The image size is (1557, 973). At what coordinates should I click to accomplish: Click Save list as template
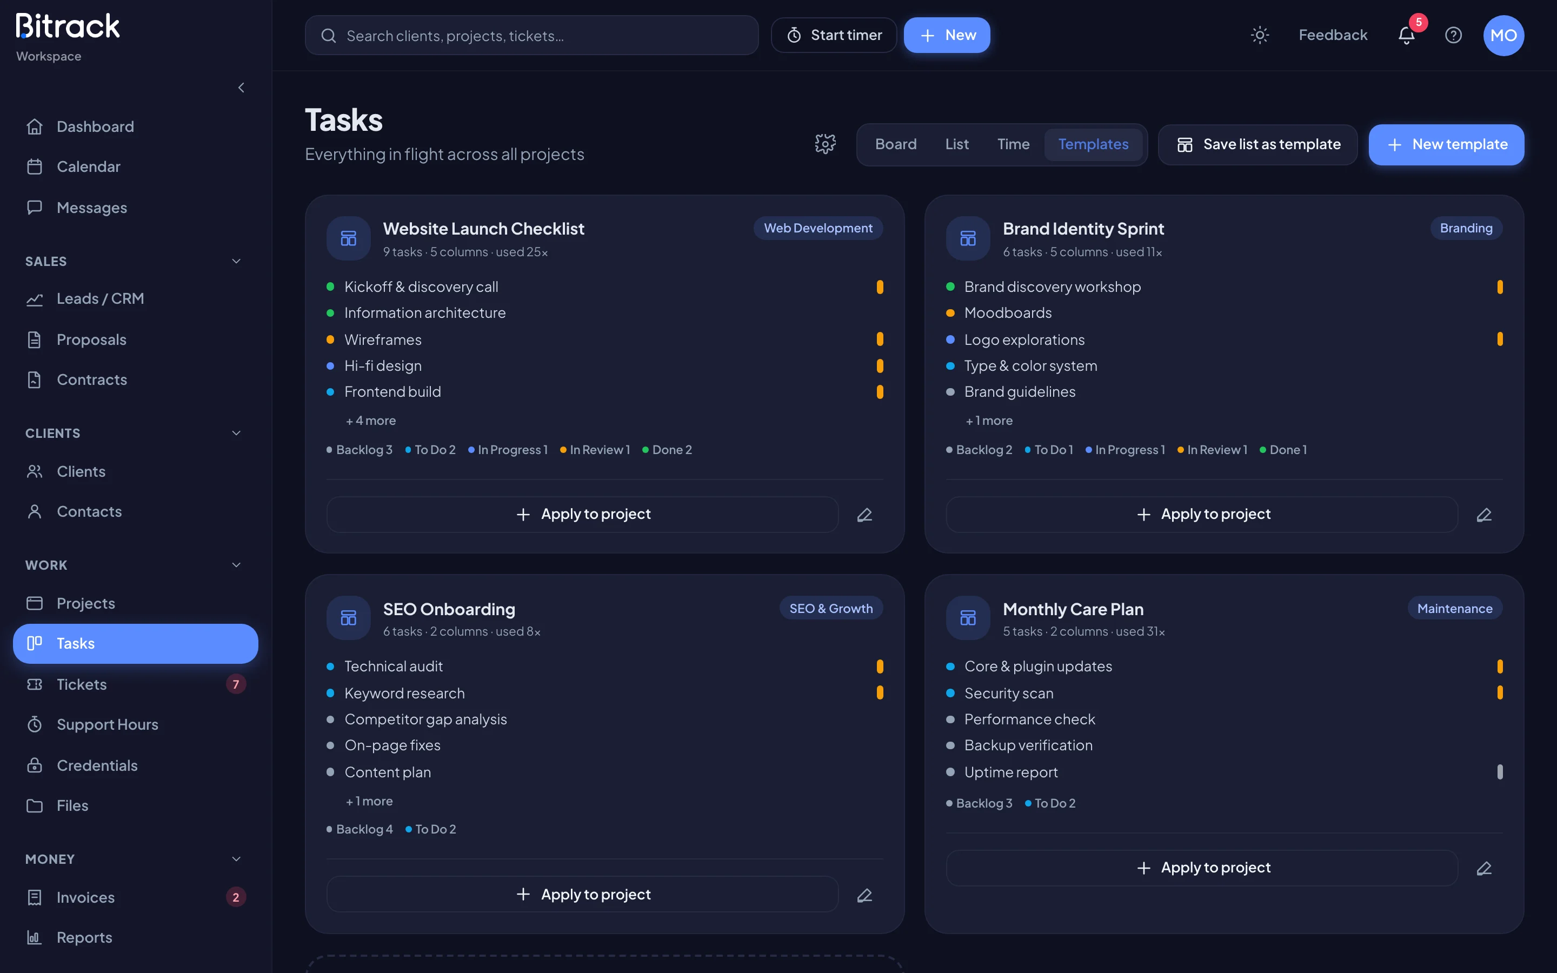tap(1257, 144)
